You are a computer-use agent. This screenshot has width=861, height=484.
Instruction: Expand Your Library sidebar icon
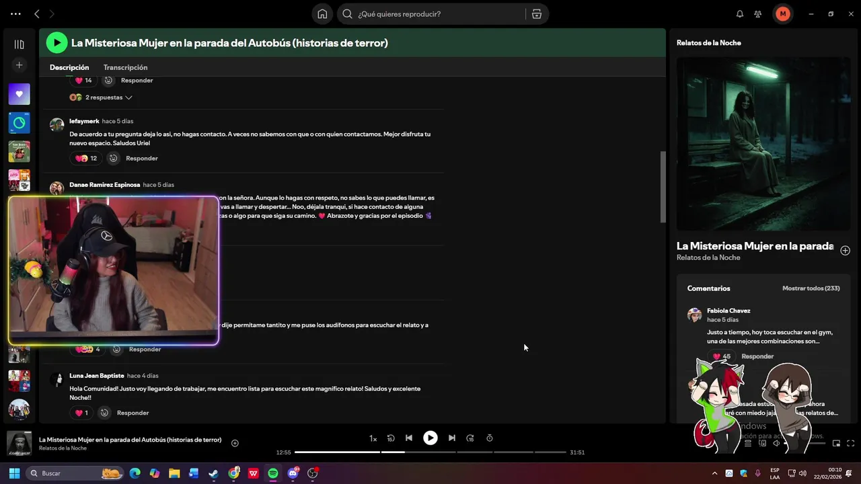coord(19,44)
